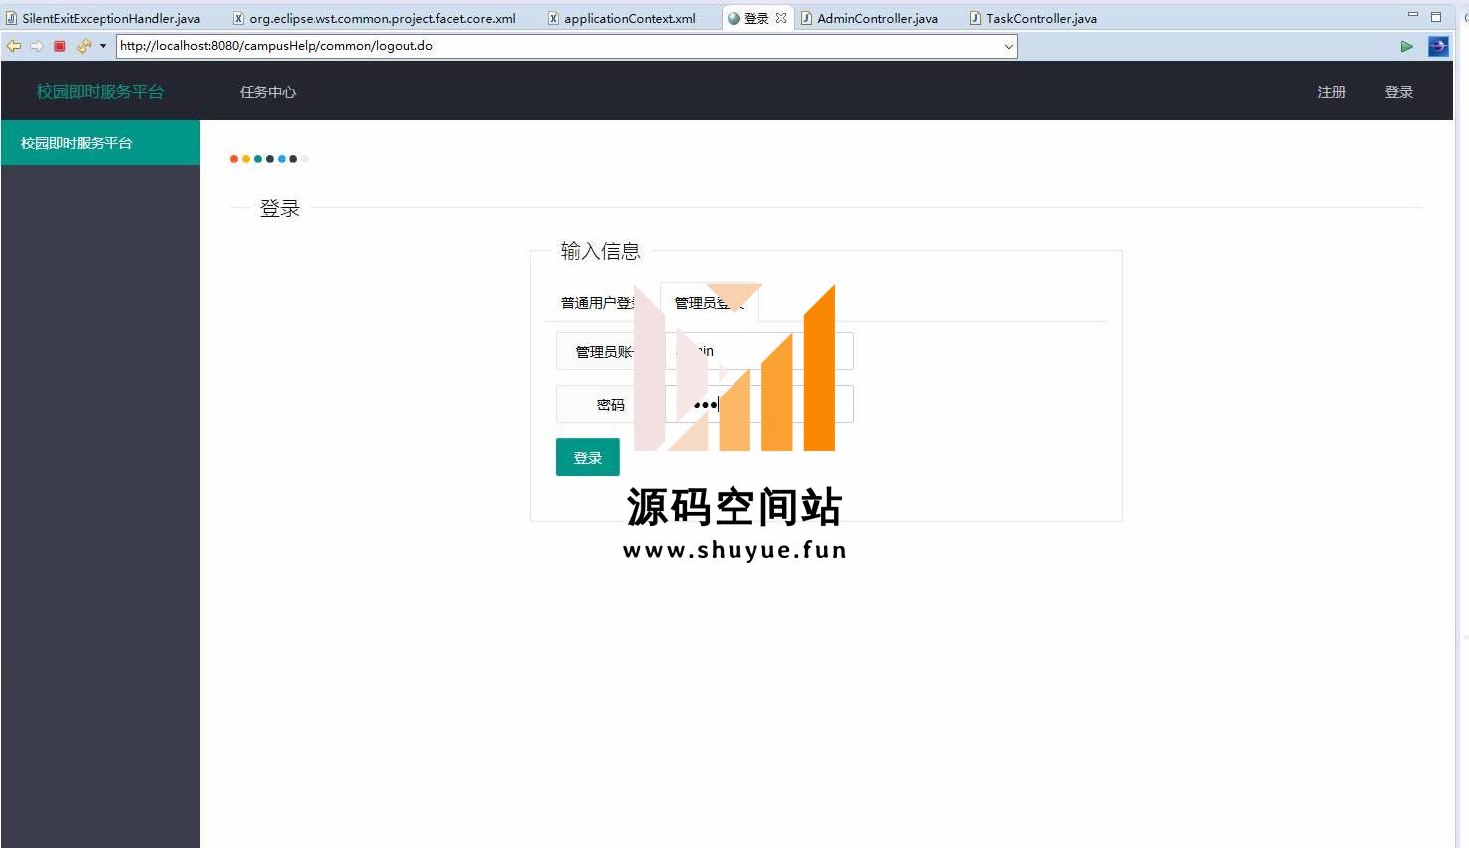Close the 登录 browser tab
This screenshot has width=1469, height=848.
(781, 18)
